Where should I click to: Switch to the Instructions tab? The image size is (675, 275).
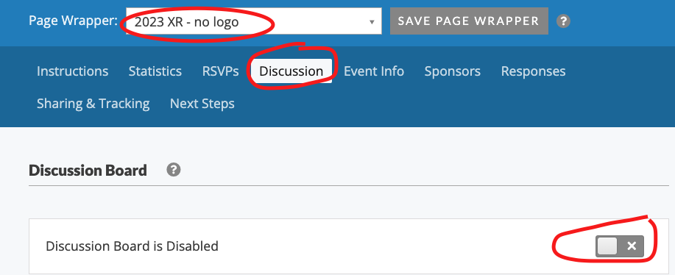72,71
